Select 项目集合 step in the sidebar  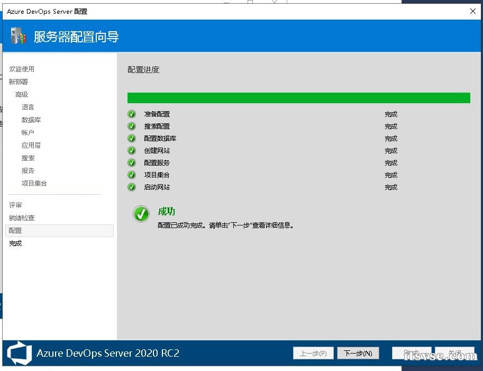click(34, 183)
